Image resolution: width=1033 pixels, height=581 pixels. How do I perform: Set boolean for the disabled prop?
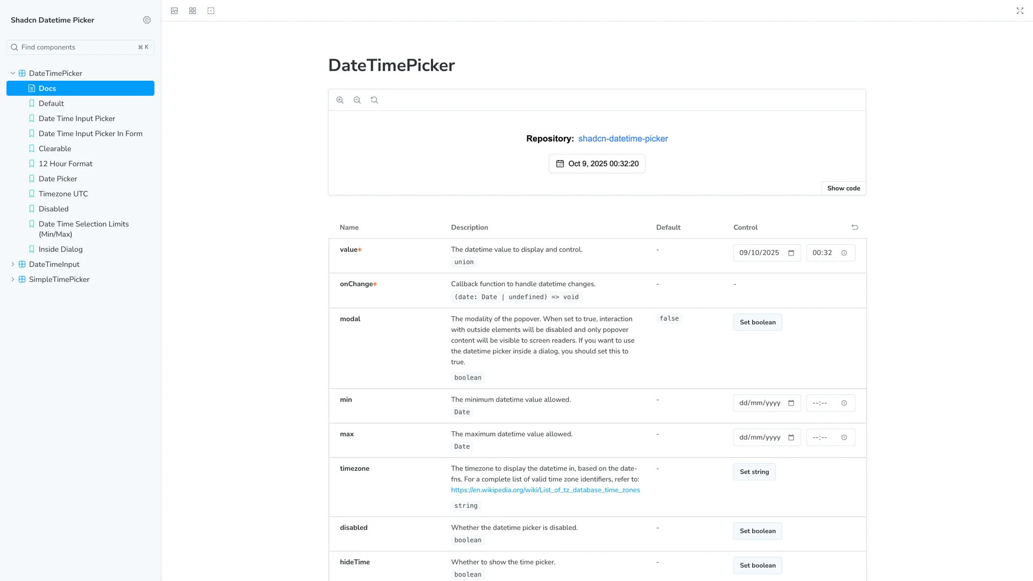point(758,531)
